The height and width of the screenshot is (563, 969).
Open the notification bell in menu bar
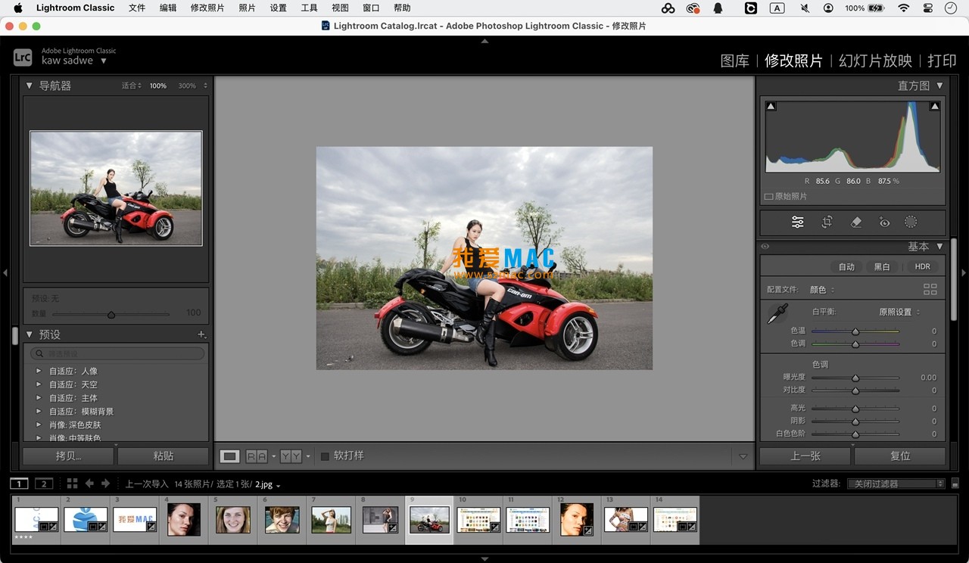718,8
